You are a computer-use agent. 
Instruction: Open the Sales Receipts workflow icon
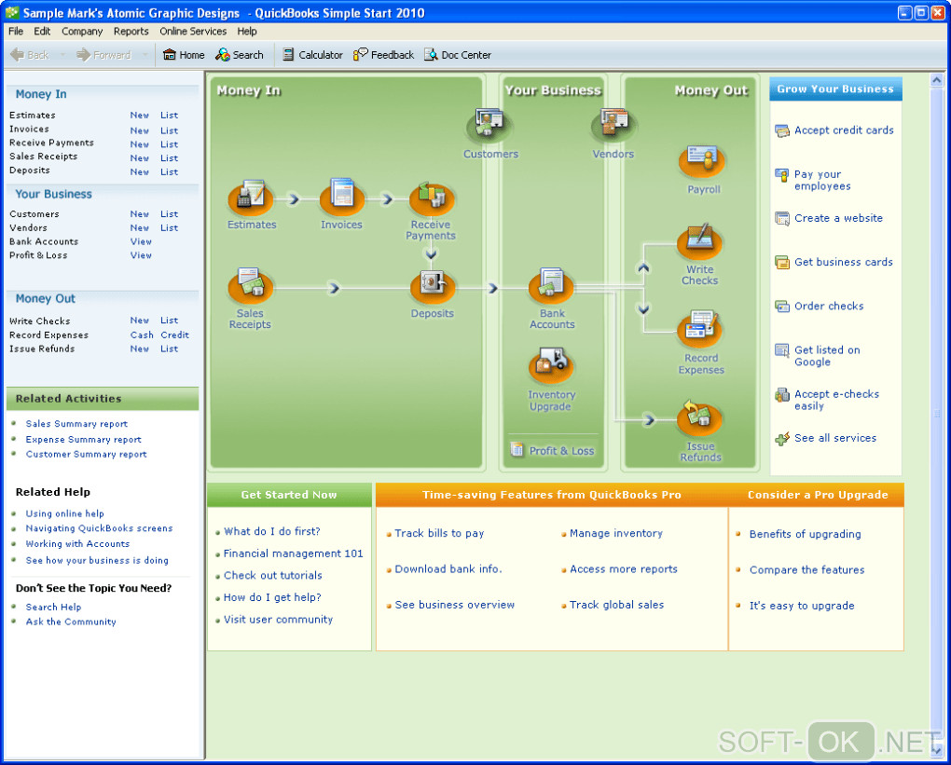coord(250,286)
